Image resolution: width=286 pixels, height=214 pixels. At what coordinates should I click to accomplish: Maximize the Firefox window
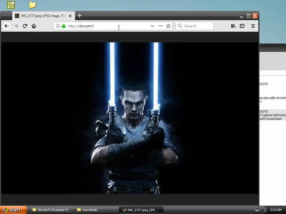[248, 16]
